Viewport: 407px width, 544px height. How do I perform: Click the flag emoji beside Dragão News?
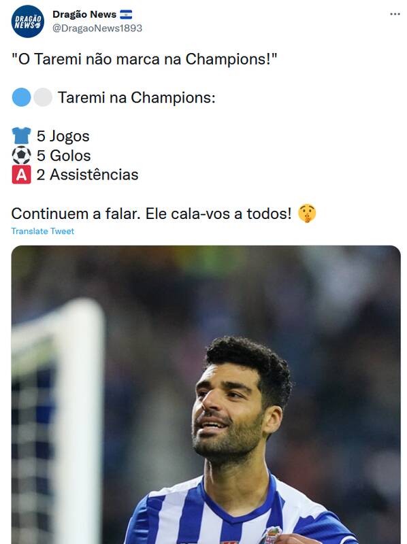coord(126,14)
